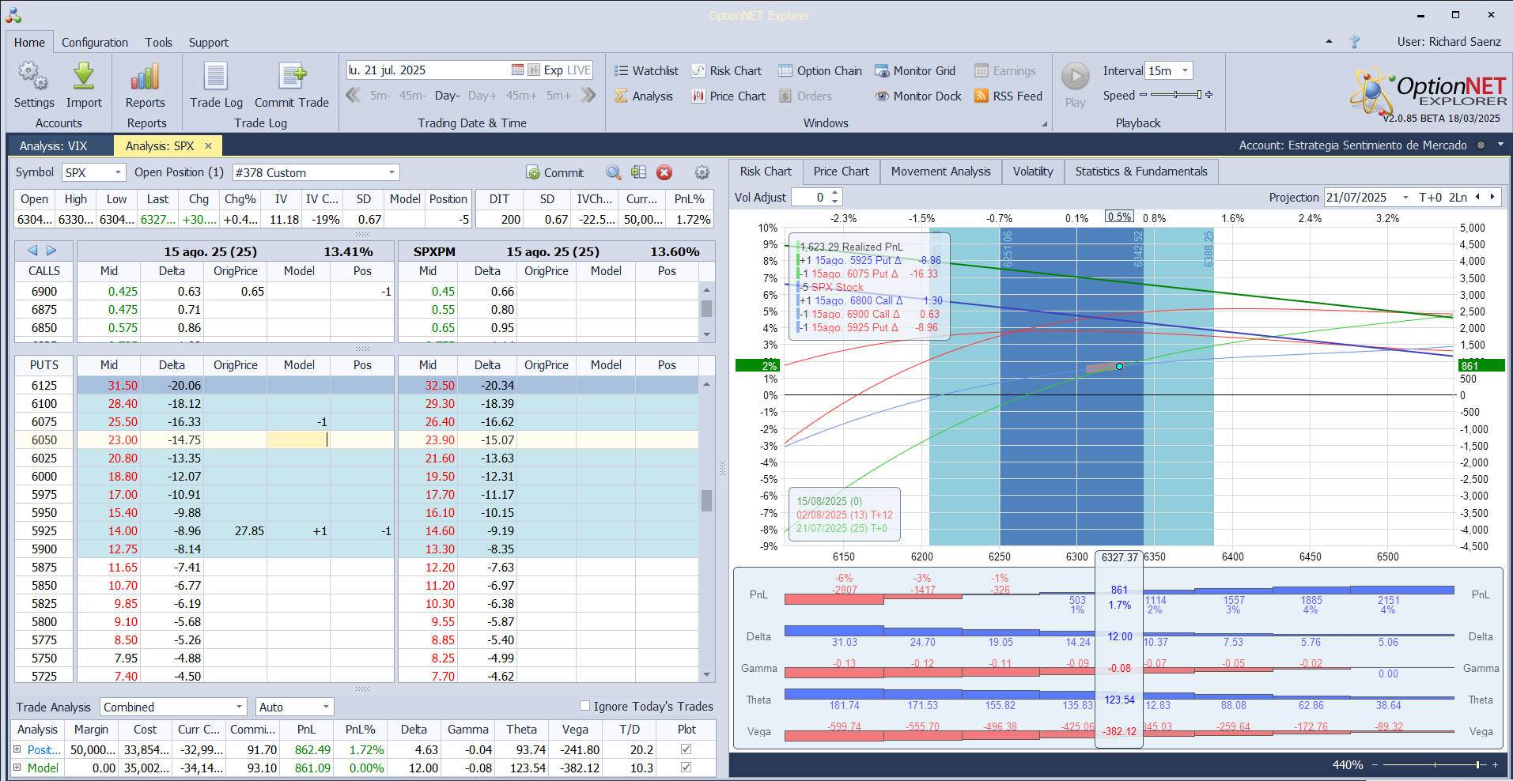The width and height of the screenshot is (1513, 781).
Task: Click the Play playback button
Action: pyautogui.click(x=1075, y=77)
